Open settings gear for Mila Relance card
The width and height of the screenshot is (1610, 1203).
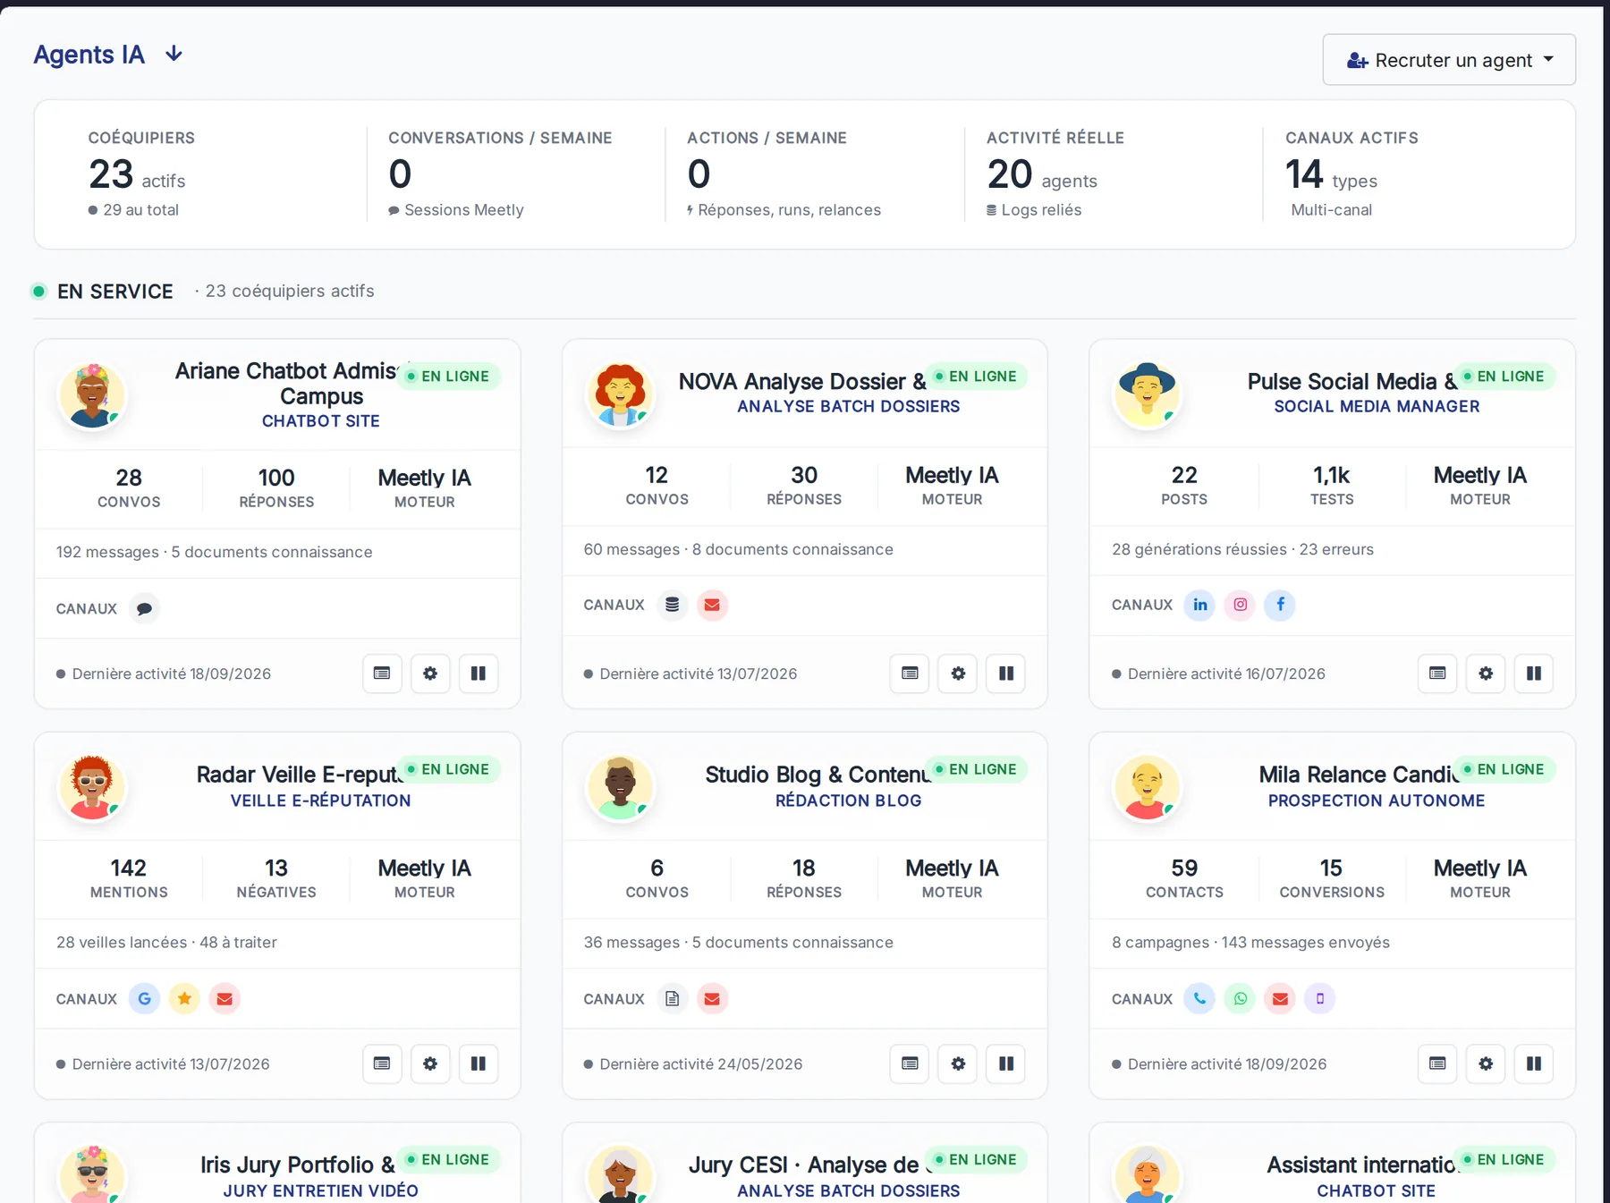pyautogui.click(x=1486, y=1063)
